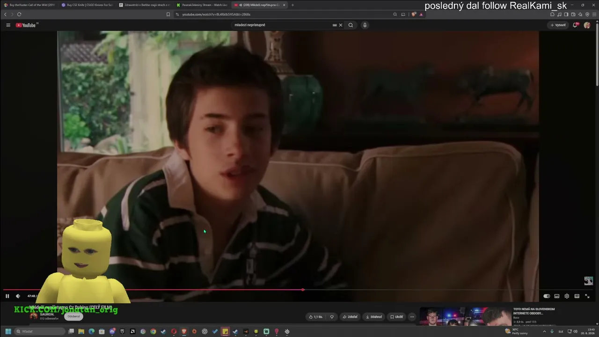Open the taskbar weather widget
The image size is (599, 337).
coord(517,331)
